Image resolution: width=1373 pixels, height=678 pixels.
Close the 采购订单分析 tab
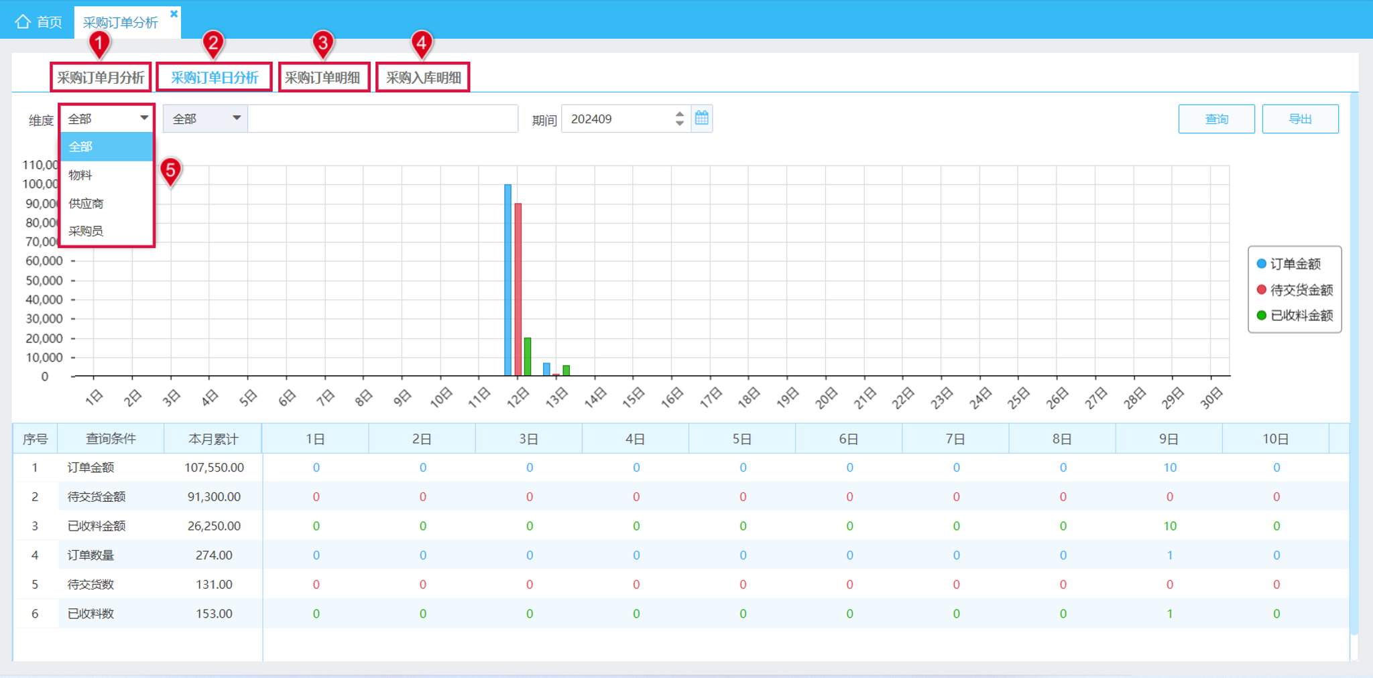tap(174, 13)
